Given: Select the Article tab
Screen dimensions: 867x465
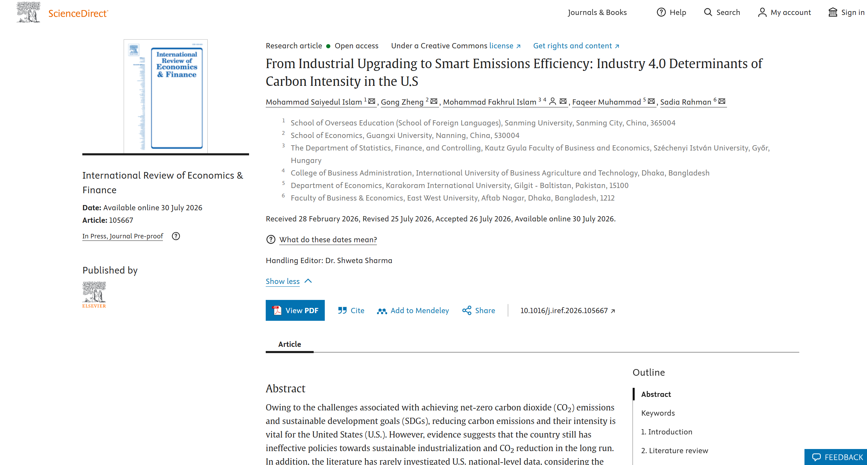Looking at the screenshot, I should (x=289, y=344).
